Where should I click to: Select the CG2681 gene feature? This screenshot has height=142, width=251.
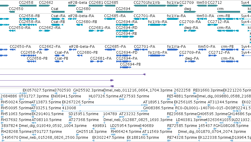pyautogui.click(x=96, y=6)
